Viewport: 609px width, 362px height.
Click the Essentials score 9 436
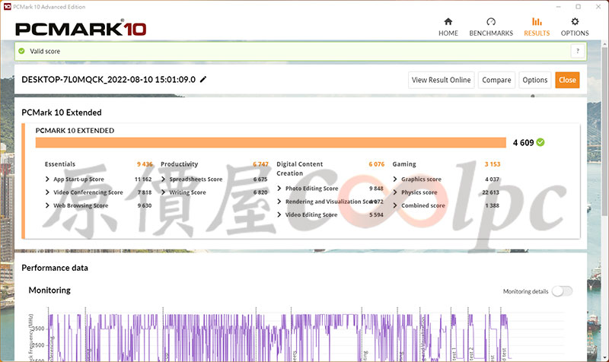(145, 164)
